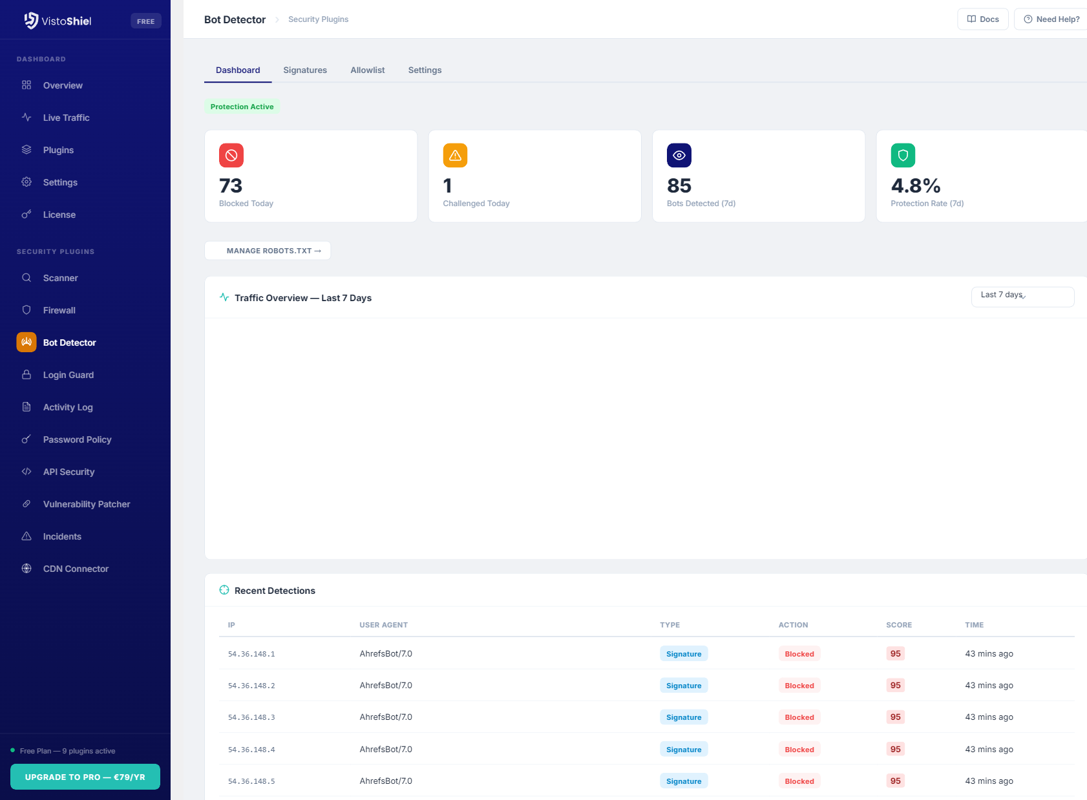Expand the Last 7 days dropdown

pyautogui.click(x=1022, y=297)
